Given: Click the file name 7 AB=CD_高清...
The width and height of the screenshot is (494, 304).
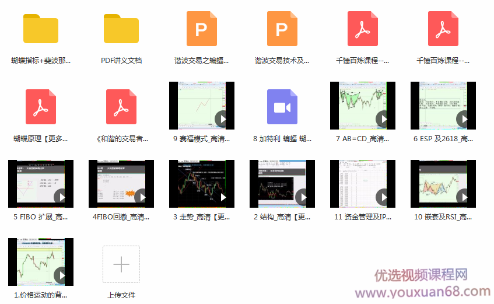Looking at the screenshot, I should 363,139.
